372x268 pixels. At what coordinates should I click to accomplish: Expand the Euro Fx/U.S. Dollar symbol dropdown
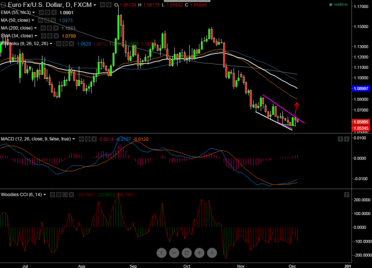click(x=95, y=5)
